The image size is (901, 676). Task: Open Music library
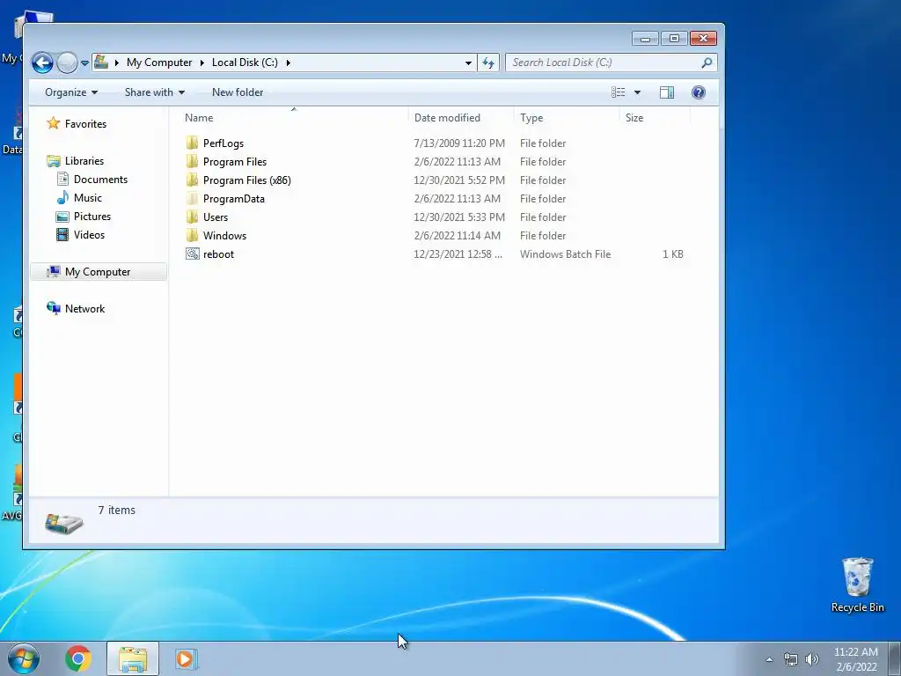coord(87,198)
